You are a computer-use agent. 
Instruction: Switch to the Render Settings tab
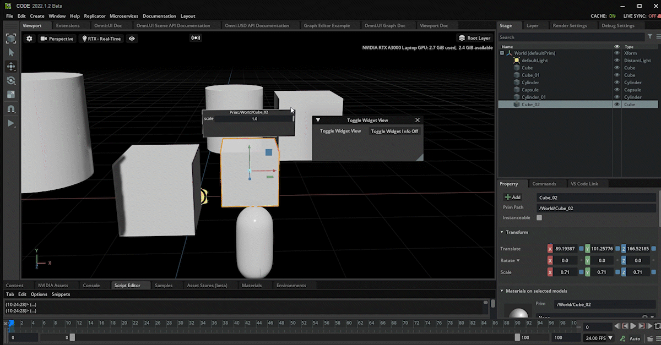pyautogui.click(x=570, y=25)
